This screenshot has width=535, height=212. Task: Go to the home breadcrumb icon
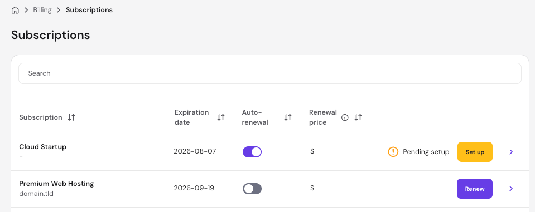click(x=15, y=10)
